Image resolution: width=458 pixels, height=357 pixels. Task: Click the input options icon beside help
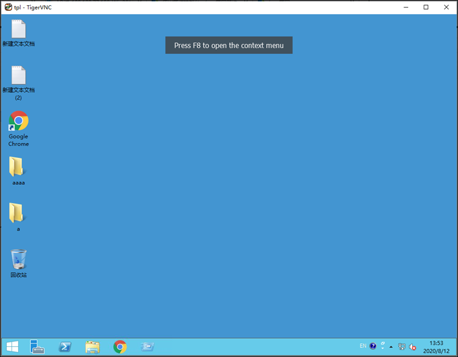(382, 346)
